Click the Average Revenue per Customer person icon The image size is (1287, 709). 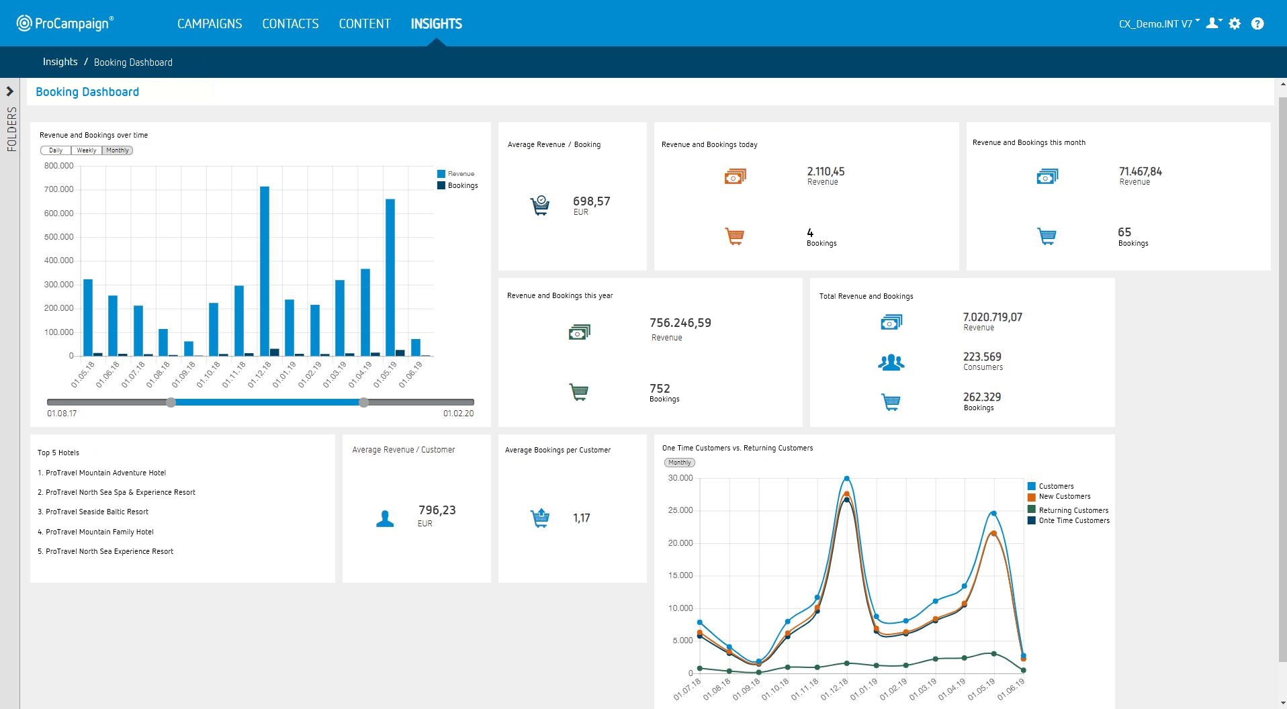pyautogui.click(x=385, y=518)
